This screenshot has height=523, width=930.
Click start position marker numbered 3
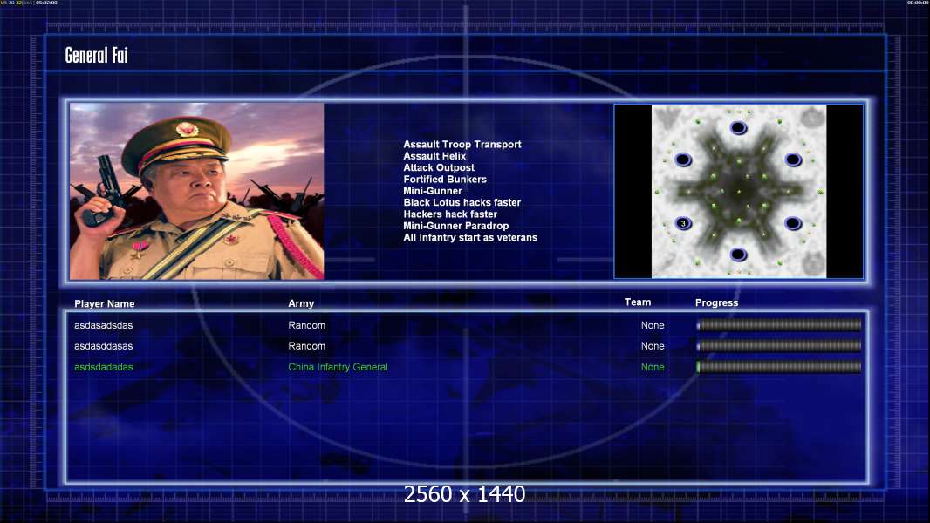tap(683, 223)
